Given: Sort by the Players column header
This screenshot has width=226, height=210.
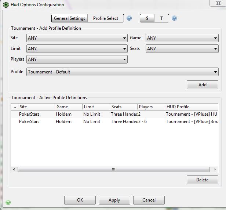Looking at the screenshot, I should point(151,107).
